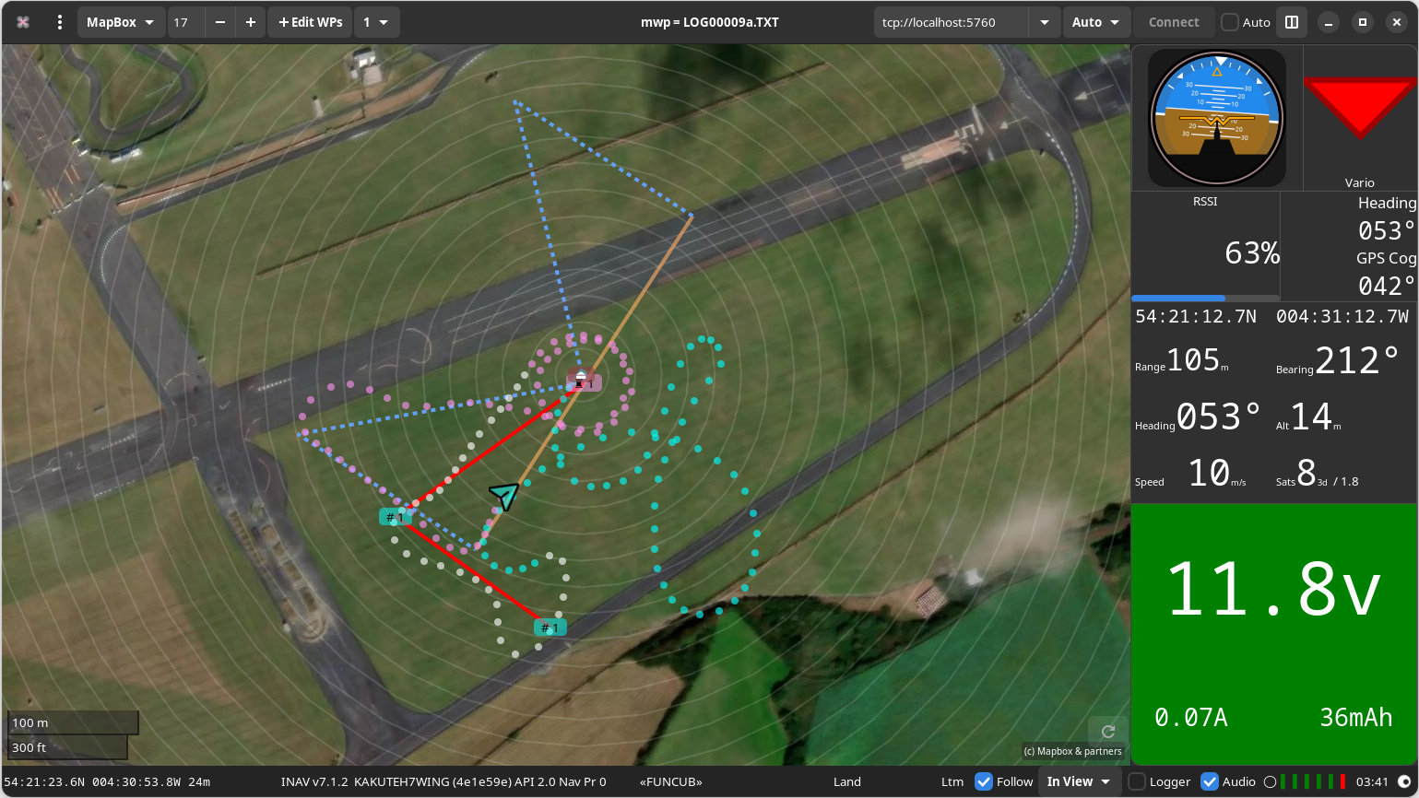Click the mwp app icon in title bar
1419x798 pixels.
(x=23, y=22)
